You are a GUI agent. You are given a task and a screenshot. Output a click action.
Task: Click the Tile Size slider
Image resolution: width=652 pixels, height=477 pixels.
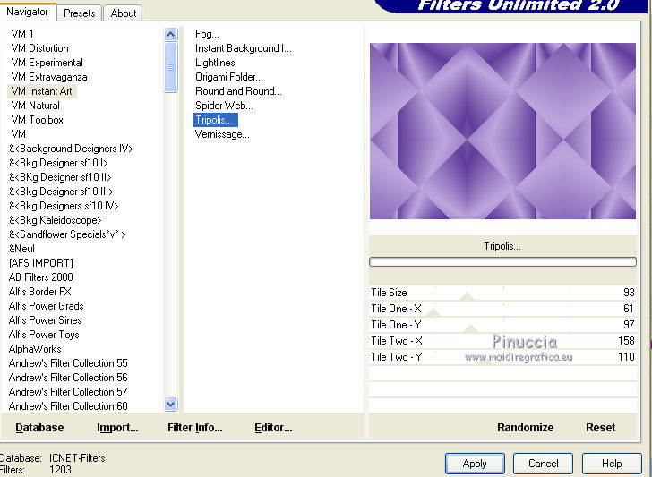[502, 293]
